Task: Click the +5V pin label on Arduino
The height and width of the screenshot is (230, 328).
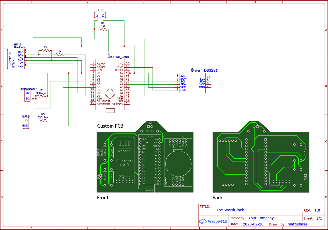Action: pos(121,73)
